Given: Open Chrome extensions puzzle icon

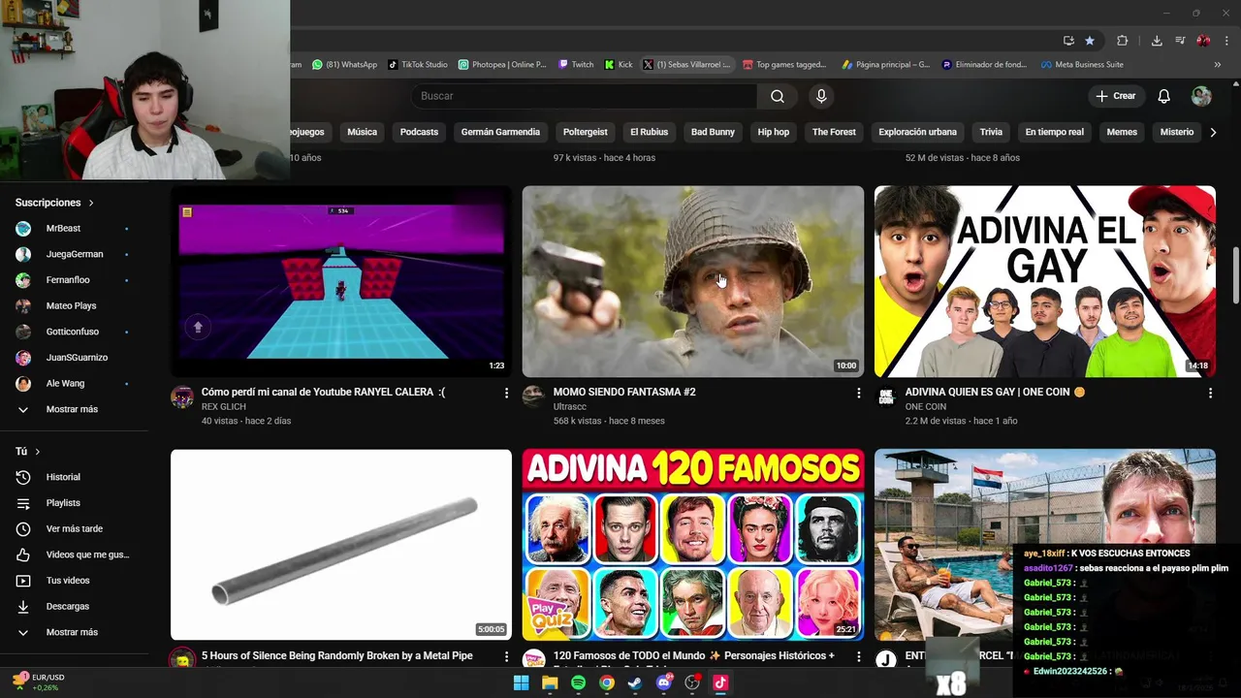Looking at the screenshot, I should tap(1123, 41).
